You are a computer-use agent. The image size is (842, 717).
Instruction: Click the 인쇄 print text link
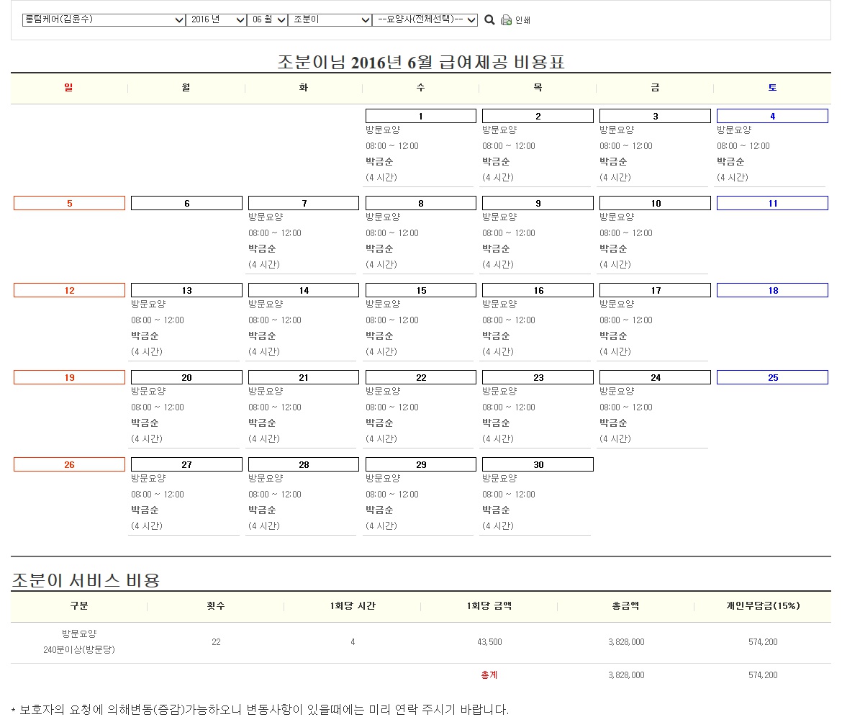(523, 21)
